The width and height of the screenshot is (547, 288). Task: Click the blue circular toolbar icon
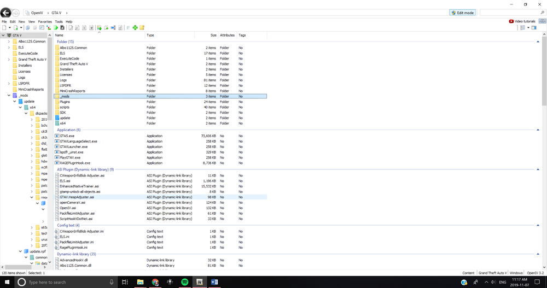click(27, 27)
